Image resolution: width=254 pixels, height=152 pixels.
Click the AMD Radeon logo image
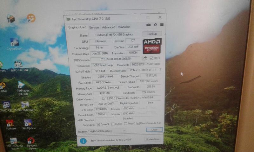(152, 46)
